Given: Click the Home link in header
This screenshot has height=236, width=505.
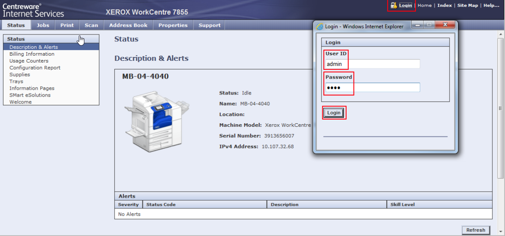Looking at the screenshot, I should tap(425, 6).
